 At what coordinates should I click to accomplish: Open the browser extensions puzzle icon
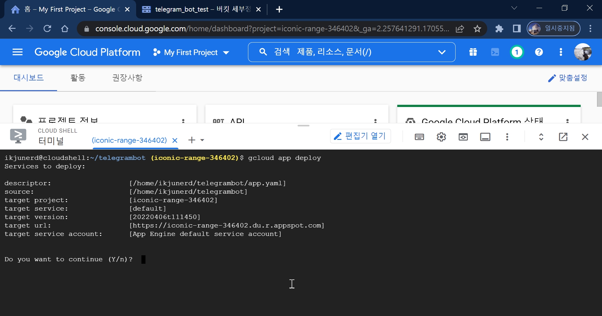point(499,29)
